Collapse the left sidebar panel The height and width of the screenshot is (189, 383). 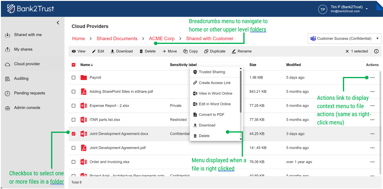58,22
